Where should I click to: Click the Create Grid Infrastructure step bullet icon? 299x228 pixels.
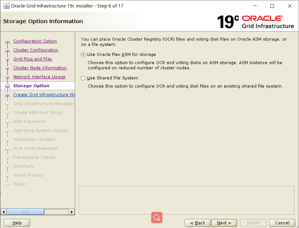click(x=7, y=95)
